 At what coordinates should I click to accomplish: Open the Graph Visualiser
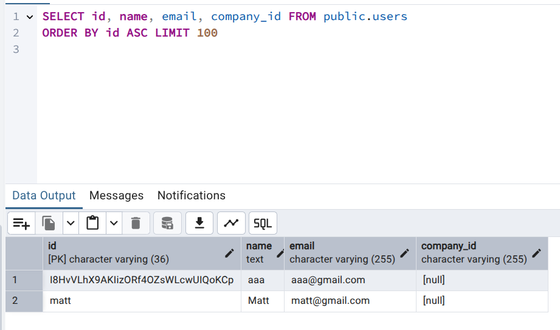click(x=231, y=224)
